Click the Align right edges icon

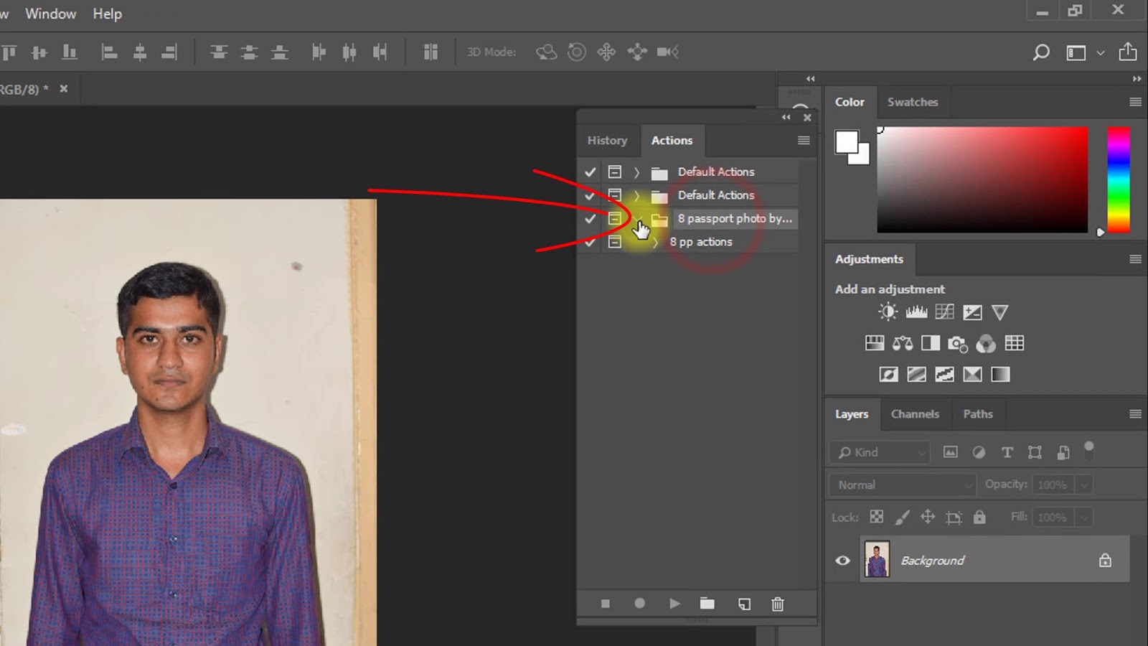(x=169, y=52)
